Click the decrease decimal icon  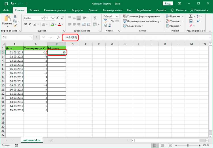(110, 26)
